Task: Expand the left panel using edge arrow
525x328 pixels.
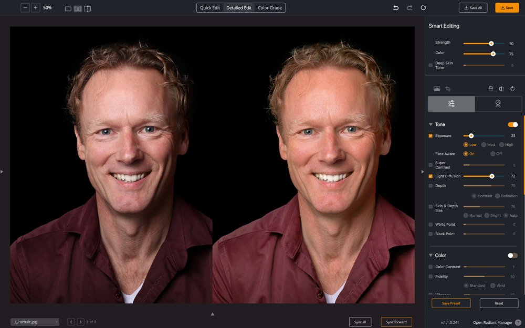Action: coord(2,172)
